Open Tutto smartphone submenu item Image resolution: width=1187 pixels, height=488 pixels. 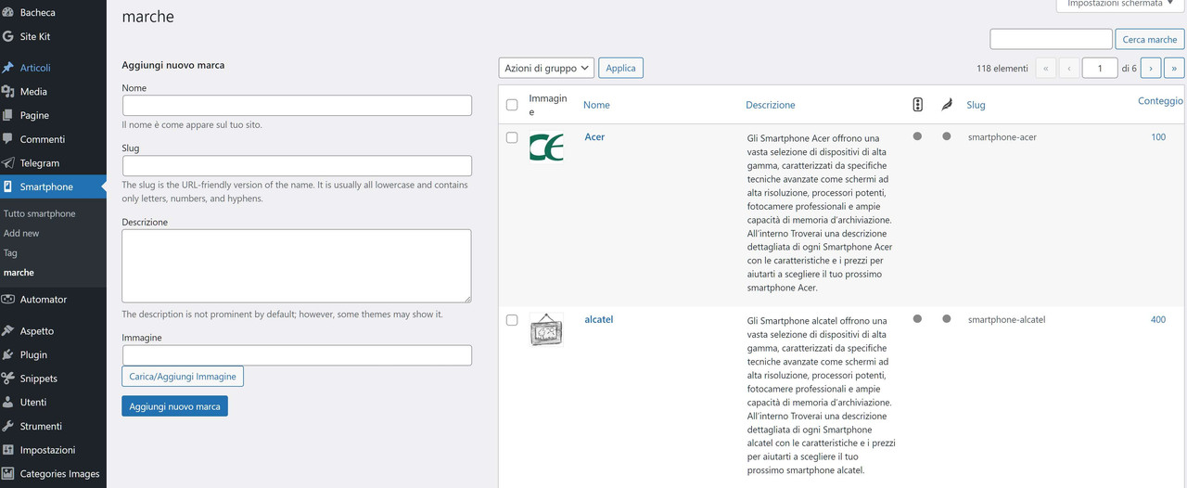click(x=40, y=213)
